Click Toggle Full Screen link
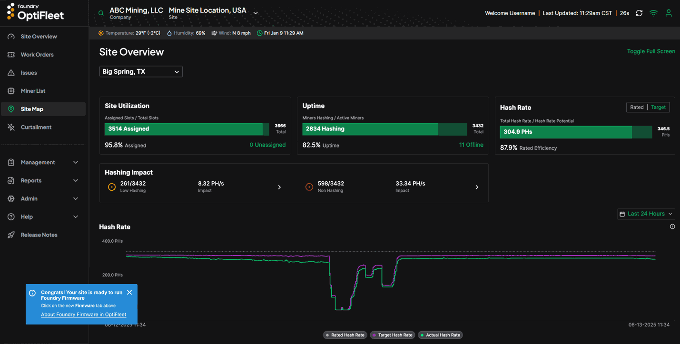 pos(651,51)
